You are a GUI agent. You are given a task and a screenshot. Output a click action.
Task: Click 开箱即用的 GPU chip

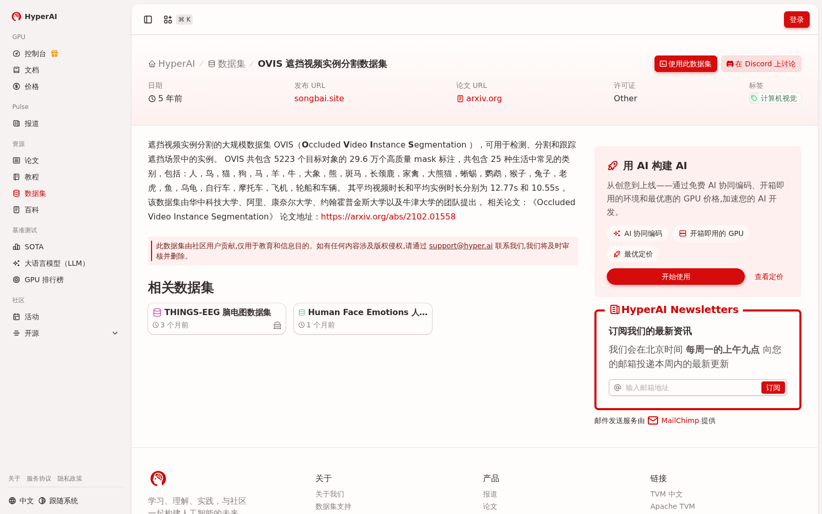click(x=711, y=233)
